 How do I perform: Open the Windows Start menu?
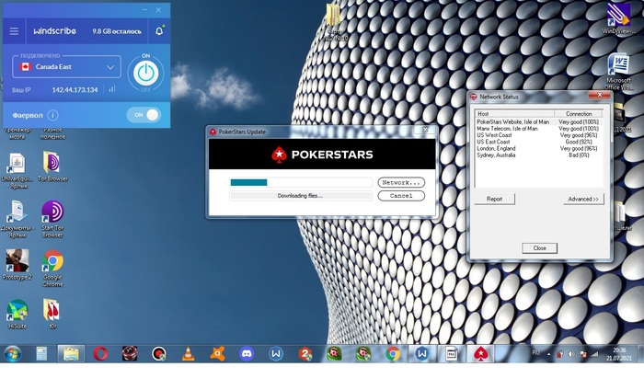click(x=12, y=354)
